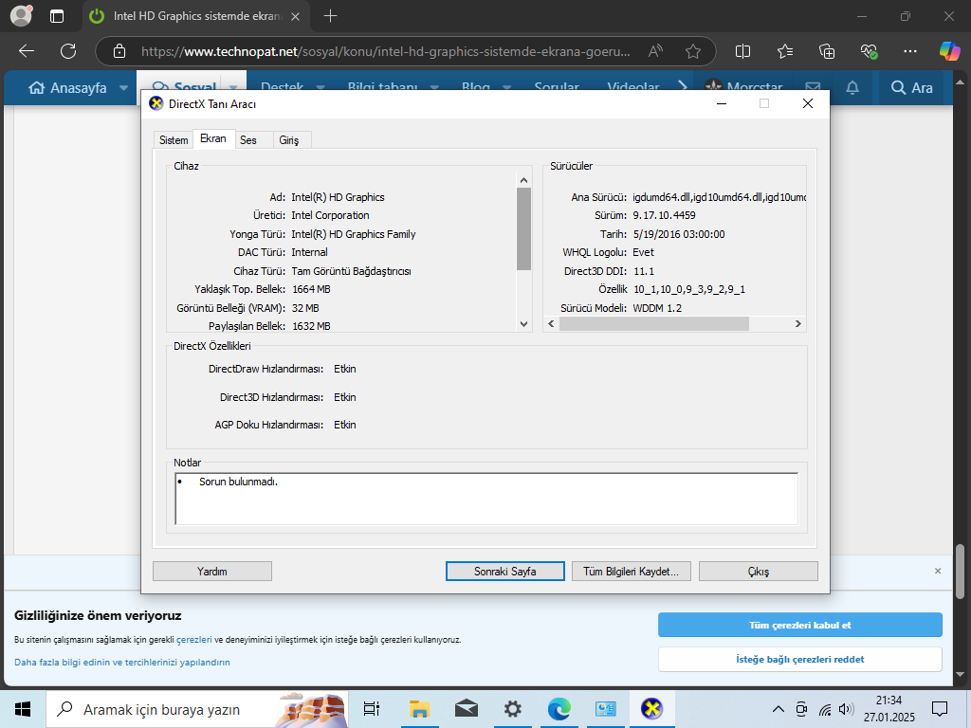Open Daha fazla bilgi edinin link
This screenshot has height=728, width=971.
[x=122, y=662]
